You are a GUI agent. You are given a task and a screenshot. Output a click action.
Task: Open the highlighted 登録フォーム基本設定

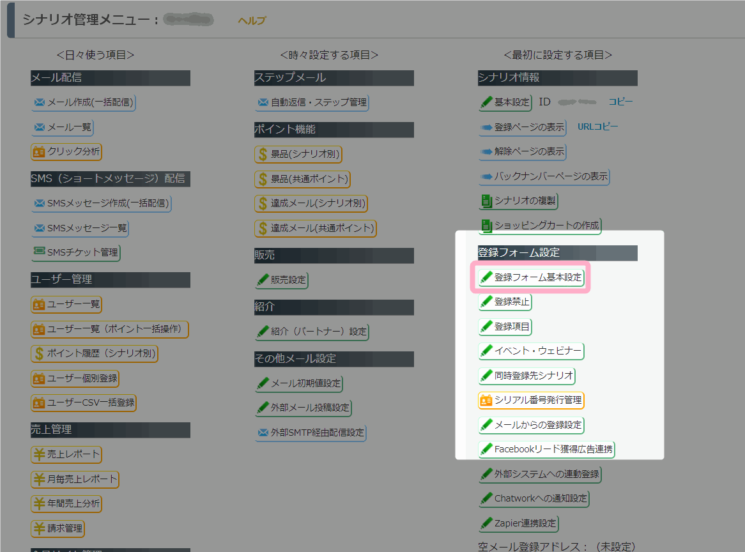(532, 277)
